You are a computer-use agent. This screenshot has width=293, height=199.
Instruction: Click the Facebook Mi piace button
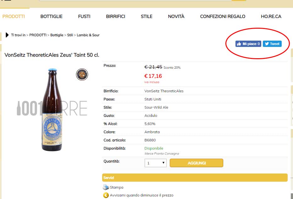pyautogui.click(x=248, y=44)
